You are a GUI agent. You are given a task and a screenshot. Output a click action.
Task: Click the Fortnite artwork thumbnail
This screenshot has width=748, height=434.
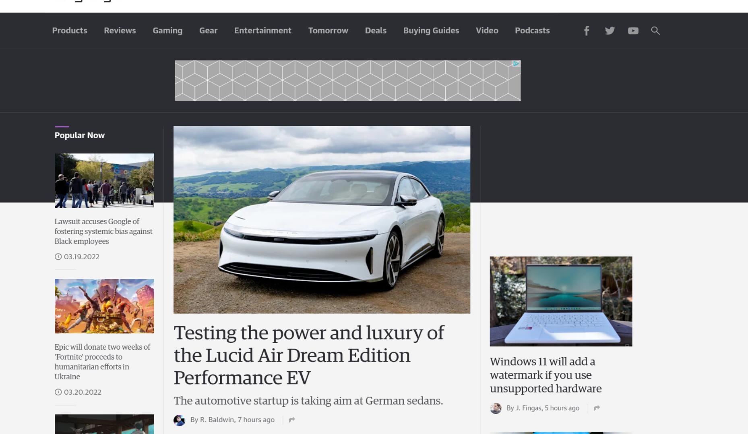(104, 306)
